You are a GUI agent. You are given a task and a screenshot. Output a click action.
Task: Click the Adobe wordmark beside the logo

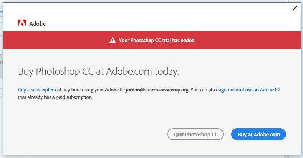pyautogui.click(x=38, y=23)
